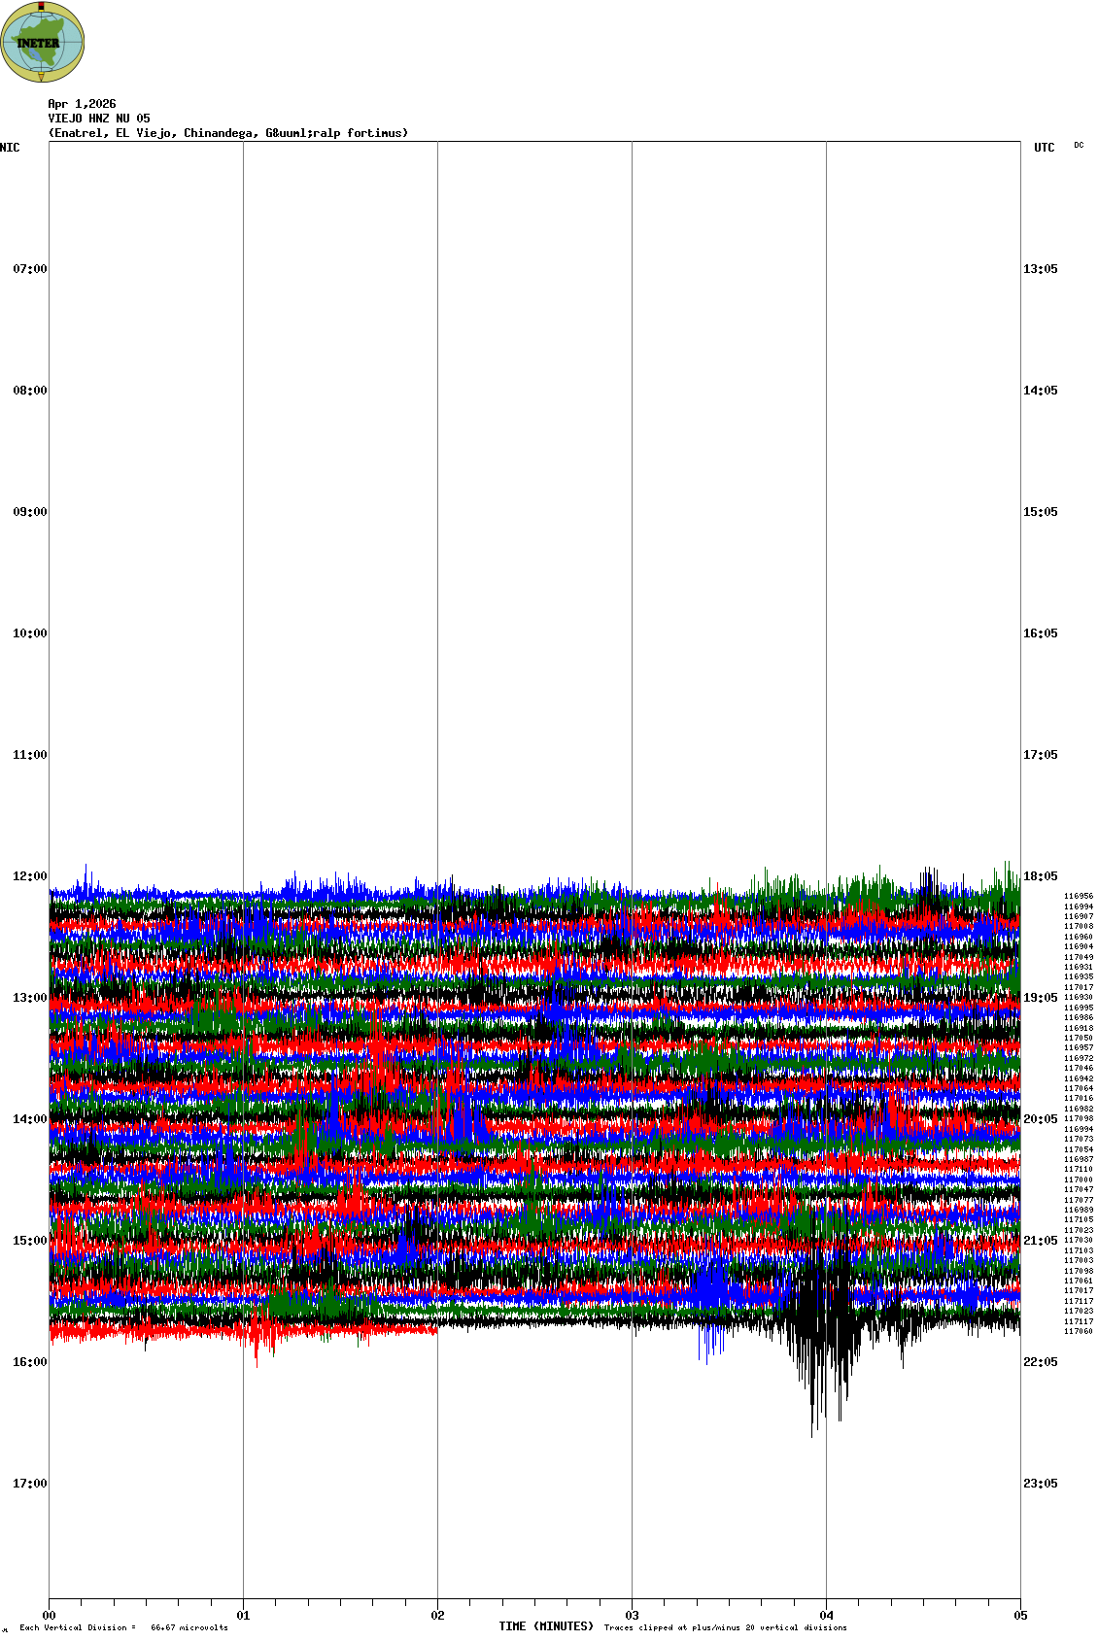Click the Each Vertical Division scale note
The height and width of the screenshot is (1641, 1098).
(x=123, y=1627)
